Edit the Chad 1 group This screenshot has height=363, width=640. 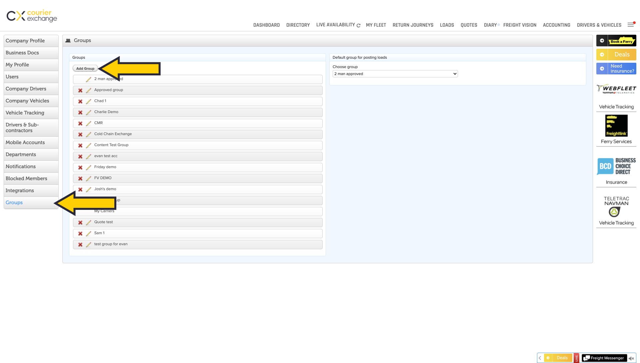(88, 101)
